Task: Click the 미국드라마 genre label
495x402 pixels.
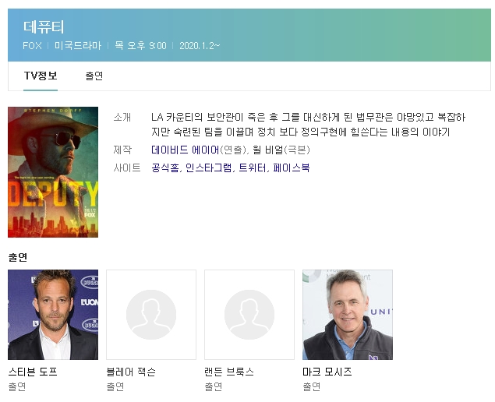Action: [x=78, y=46]
